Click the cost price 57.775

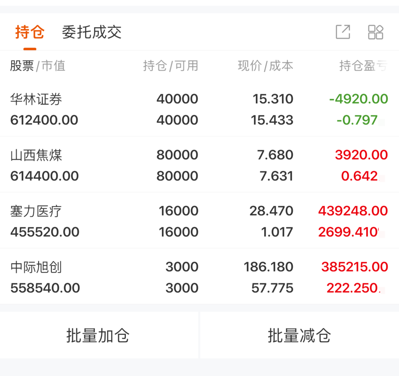click(x=272, y=288)
